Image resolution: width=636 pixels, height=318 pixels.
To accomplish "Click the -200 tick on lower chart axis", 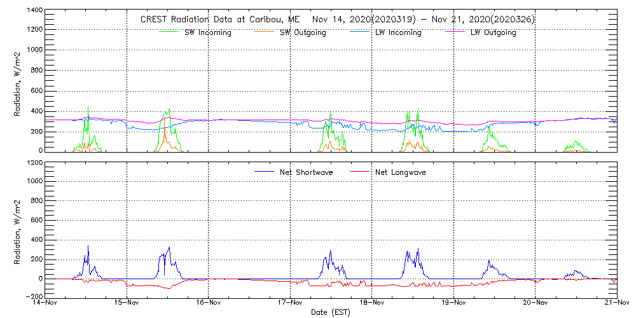I will coord(33,297).
